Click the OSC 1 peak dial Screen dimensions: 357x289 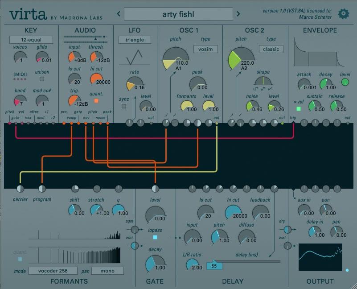pyautogui.click(x=197, y=84)
